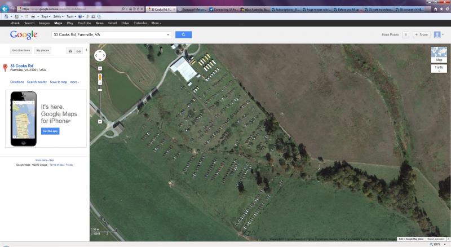The height and width of the screenshot is (247, 451).
Task: Open the Safety dropdown menu
Action: click(59, 17)
